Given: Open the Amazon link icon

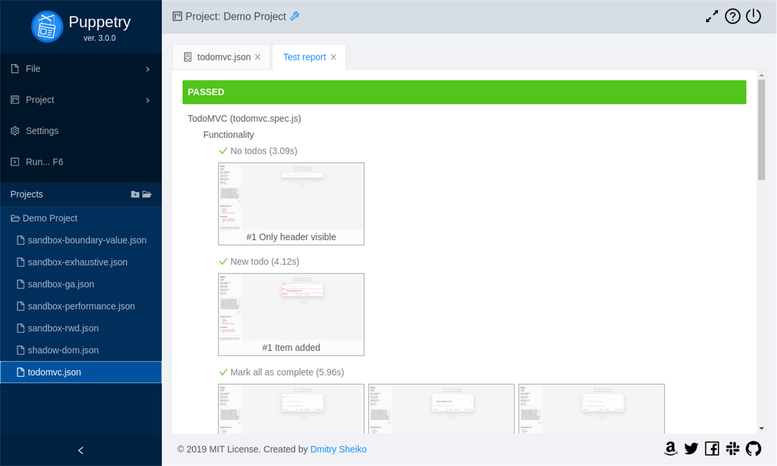Looking at the screenshot, I should coord(670,449).
